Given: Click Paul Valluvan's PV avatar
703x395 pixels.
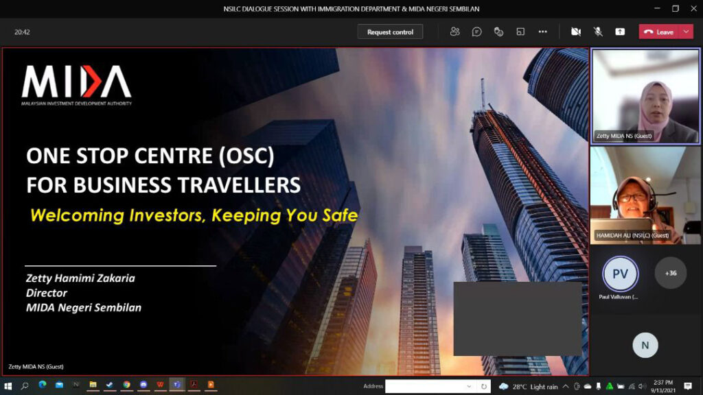Looking at the screenshot, I should [x=620, y=274].
